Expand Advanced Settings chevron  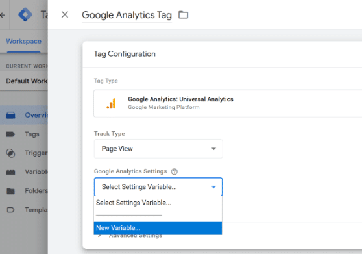click(x=99, y=236)
